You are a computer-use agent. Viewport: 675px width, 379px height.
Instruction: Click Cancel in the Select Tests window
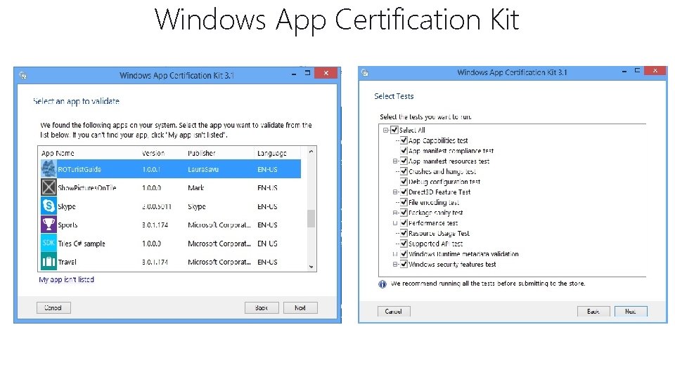(x=394, y=311)
